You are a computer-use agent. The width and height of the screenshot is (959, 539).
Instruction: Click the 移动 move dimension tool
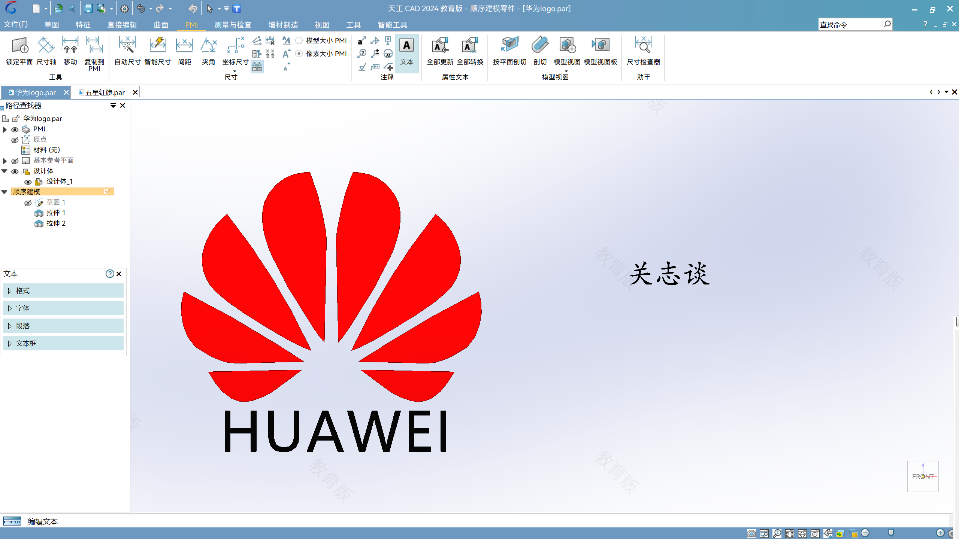70,51
